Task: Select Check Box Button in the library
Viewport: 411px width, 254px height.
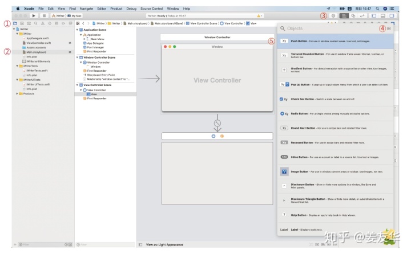Action: [335, 99]
